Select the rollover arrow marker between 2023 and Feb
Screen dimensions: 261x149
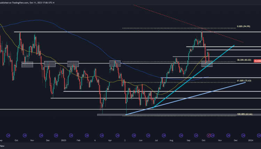72,135
